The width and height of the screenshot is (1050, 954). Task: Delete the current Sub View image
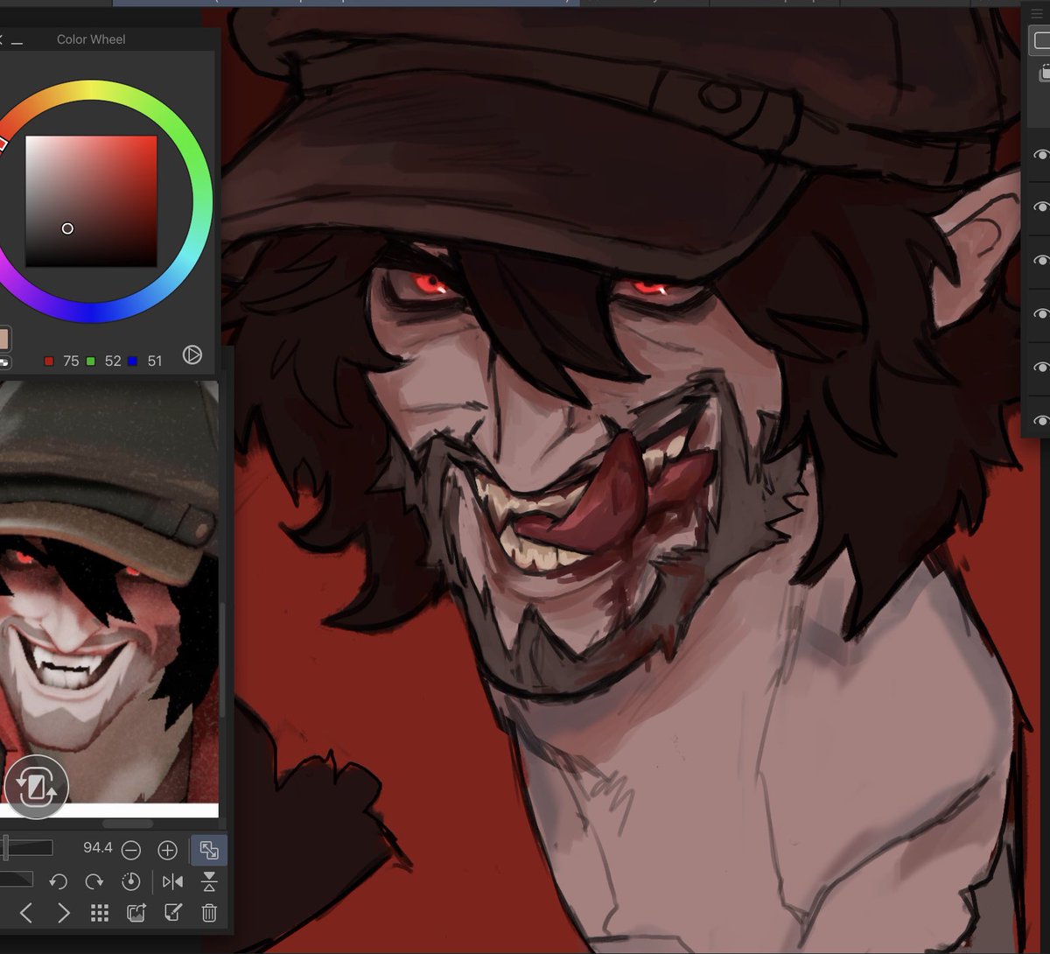(x=209, y=913)
